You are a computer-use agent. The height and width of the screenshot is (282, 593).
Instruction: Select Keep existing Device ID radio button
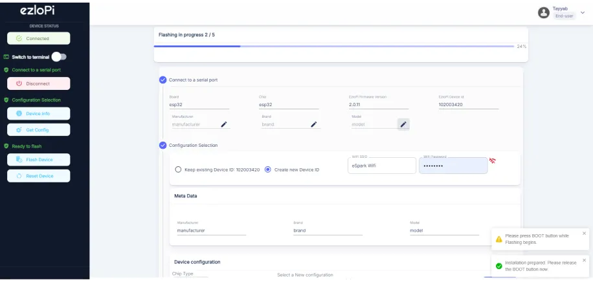point(178,169)
